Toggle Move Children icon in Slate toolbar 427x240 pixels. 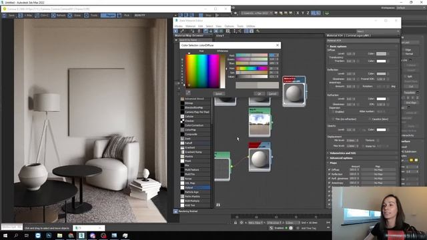pos(205,31)
